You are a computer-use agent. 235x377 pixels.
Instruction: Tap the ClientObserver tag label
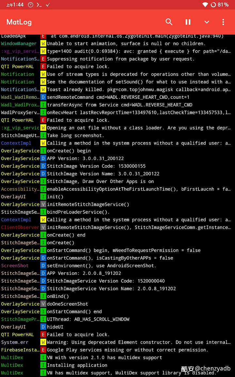tap(20, 227)
